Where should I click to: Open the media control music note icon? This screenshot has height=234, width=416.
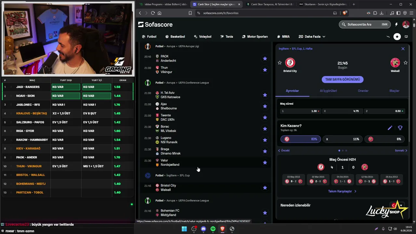[x=392, y=13]
